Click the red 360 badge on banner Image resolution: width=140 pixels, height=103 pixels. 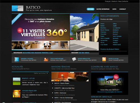[20, 31]
